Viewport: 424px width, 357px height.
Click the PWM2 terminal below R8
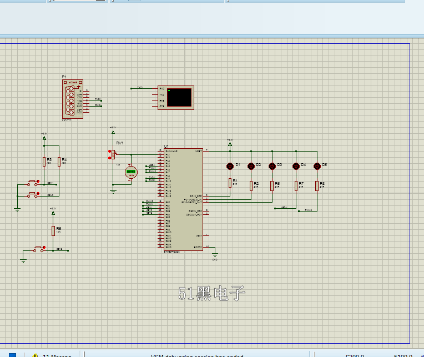coord(299,211)
